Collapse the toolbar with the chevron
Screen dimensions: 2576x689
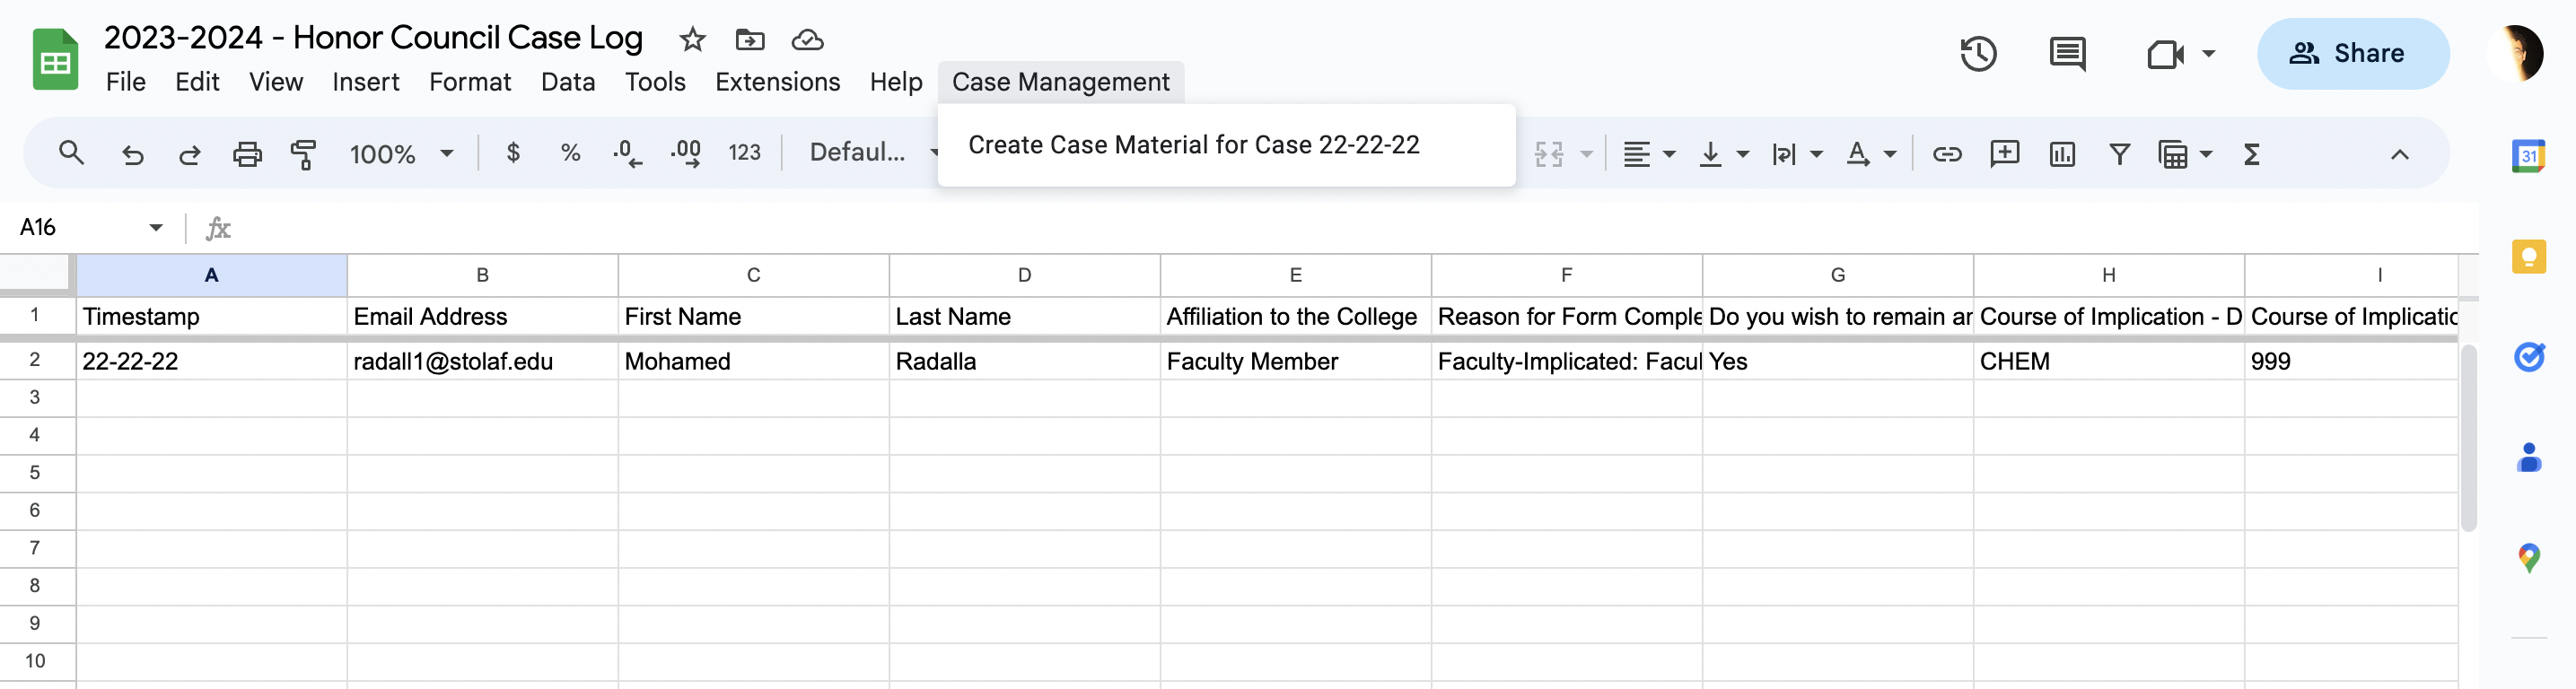coord(2399,154)
